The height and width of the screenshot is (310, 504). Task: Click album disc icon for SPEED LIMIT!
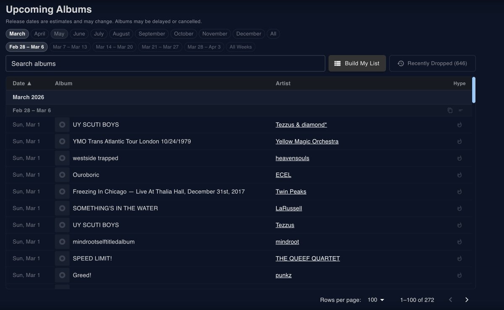coord(62,258)
